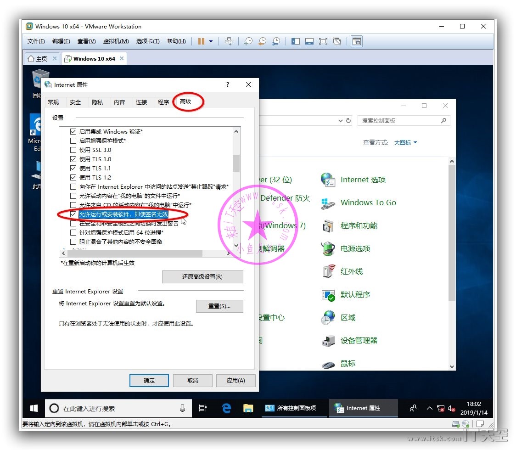Viewport: 516px width, 450px height.
Task: Open the 编辑(E) menu
Action: [61, 41]
